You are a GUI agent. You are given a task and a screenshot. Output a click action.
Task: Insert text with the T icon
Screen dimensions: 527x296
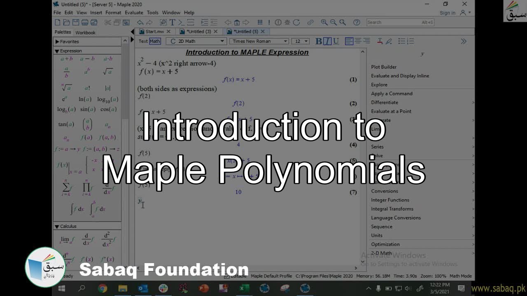pyautogui.click(x=172, y=22)
